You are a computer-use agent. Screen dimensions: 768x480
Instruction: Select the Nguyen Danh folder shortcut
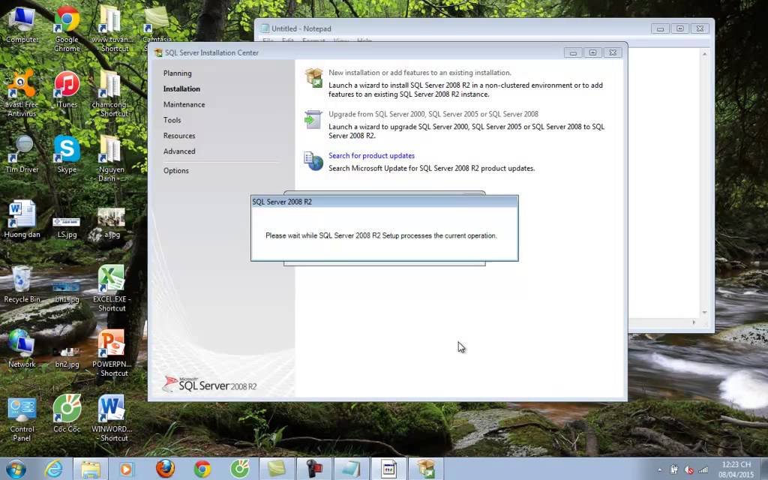112,159
